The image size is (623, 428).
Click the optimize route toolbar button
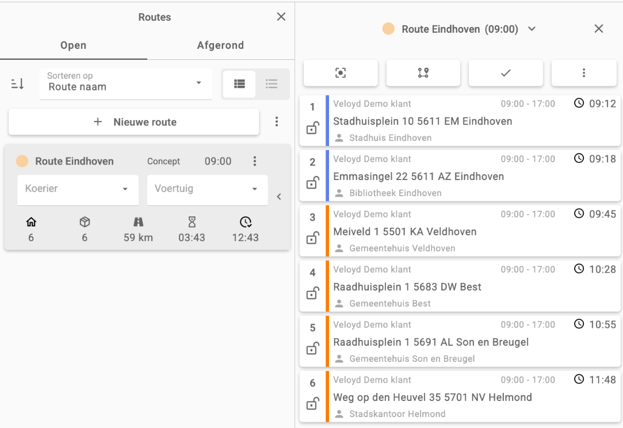(423, 72)
